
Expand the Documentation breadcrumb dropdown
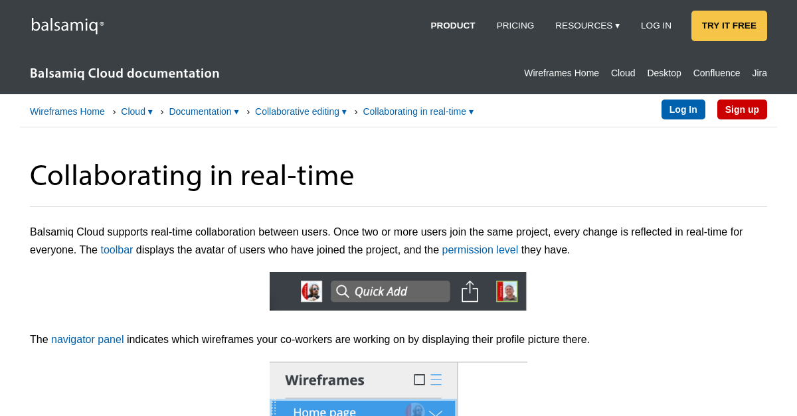point(203,111)
